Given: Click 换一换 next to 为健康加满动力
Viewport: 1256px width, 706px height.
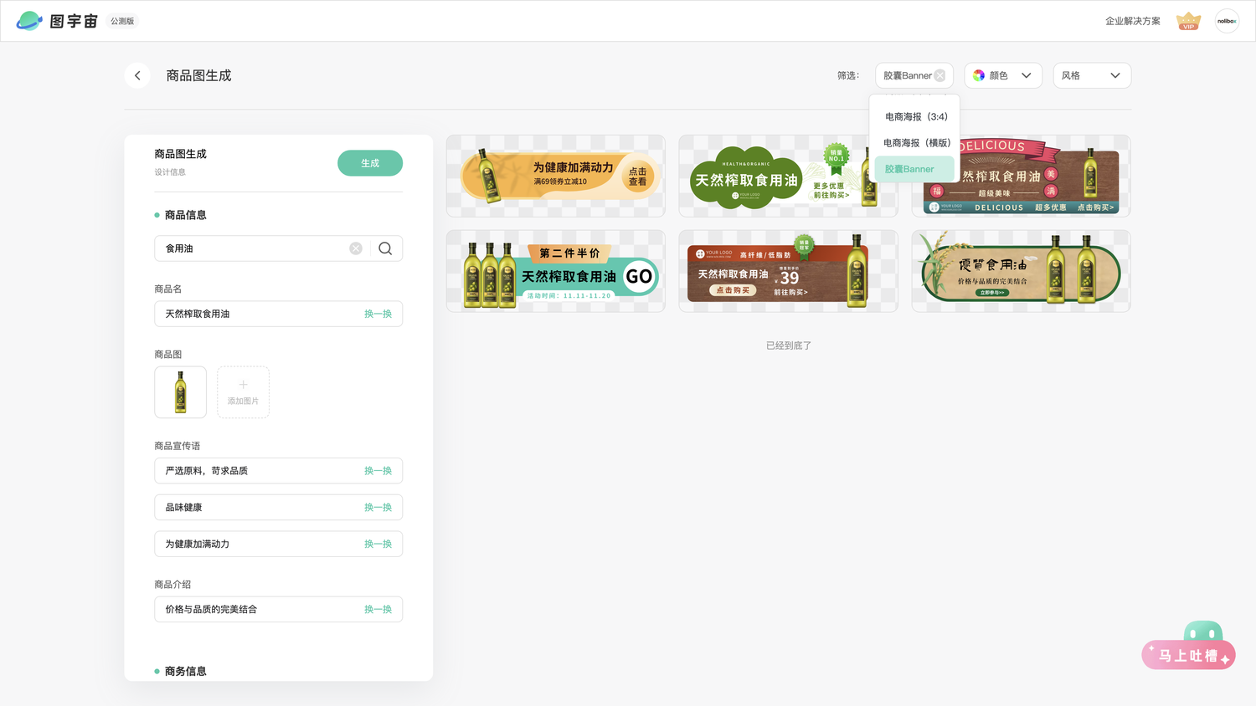Looking at the screenshot, I should (x=378, y=544).
